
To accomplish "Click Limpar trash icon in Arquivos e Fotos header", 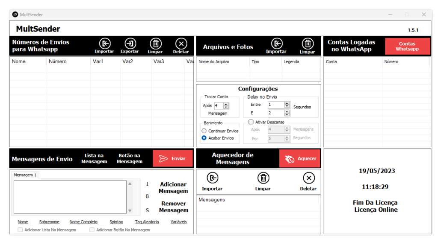I will click(308, 44).
